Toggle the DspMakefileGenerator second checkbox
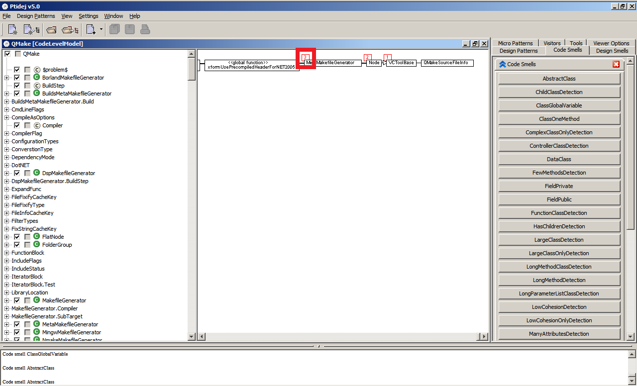The image size is (637, 386). (27, 173)
